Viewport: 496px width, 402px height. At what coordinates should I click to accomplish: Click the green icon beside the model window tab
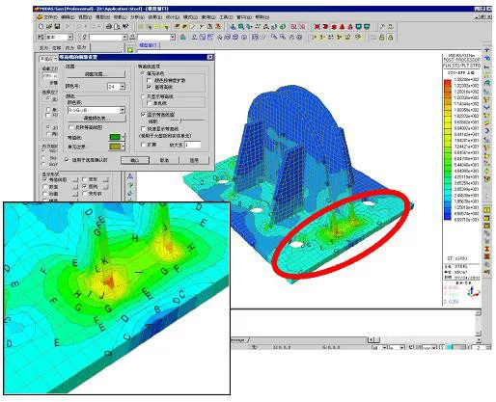coord(130,50)
